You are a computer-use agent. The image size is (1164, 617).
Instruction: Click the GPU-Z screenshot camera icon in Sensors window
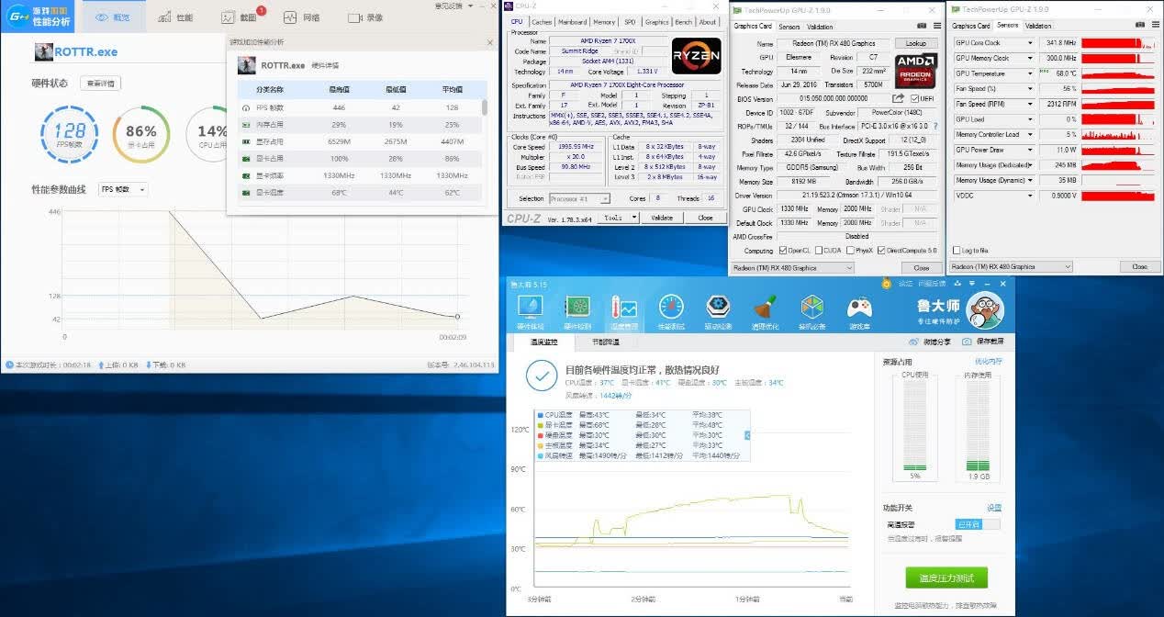(x=1138, y=26)
